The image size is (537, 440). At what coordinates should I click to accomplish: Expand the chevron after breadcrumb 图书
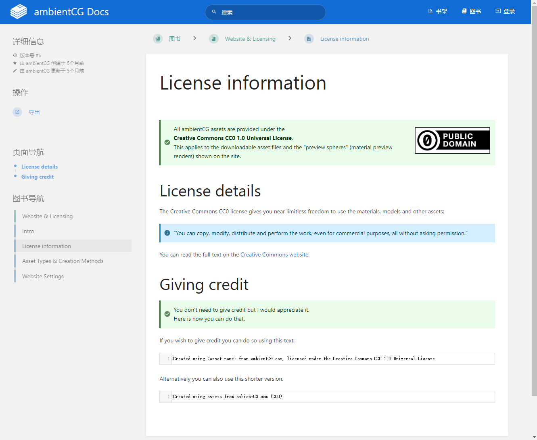pyautogui.click(x=195, y=38)
